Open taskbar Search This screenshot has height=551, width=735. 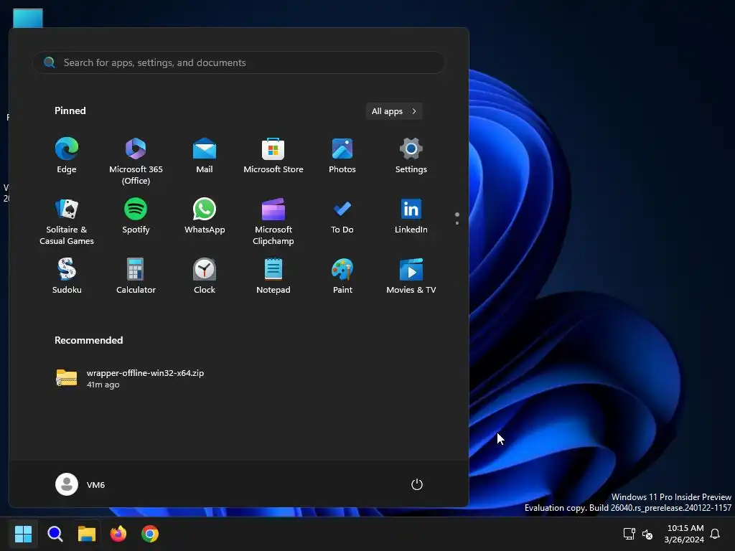[55, 534]
